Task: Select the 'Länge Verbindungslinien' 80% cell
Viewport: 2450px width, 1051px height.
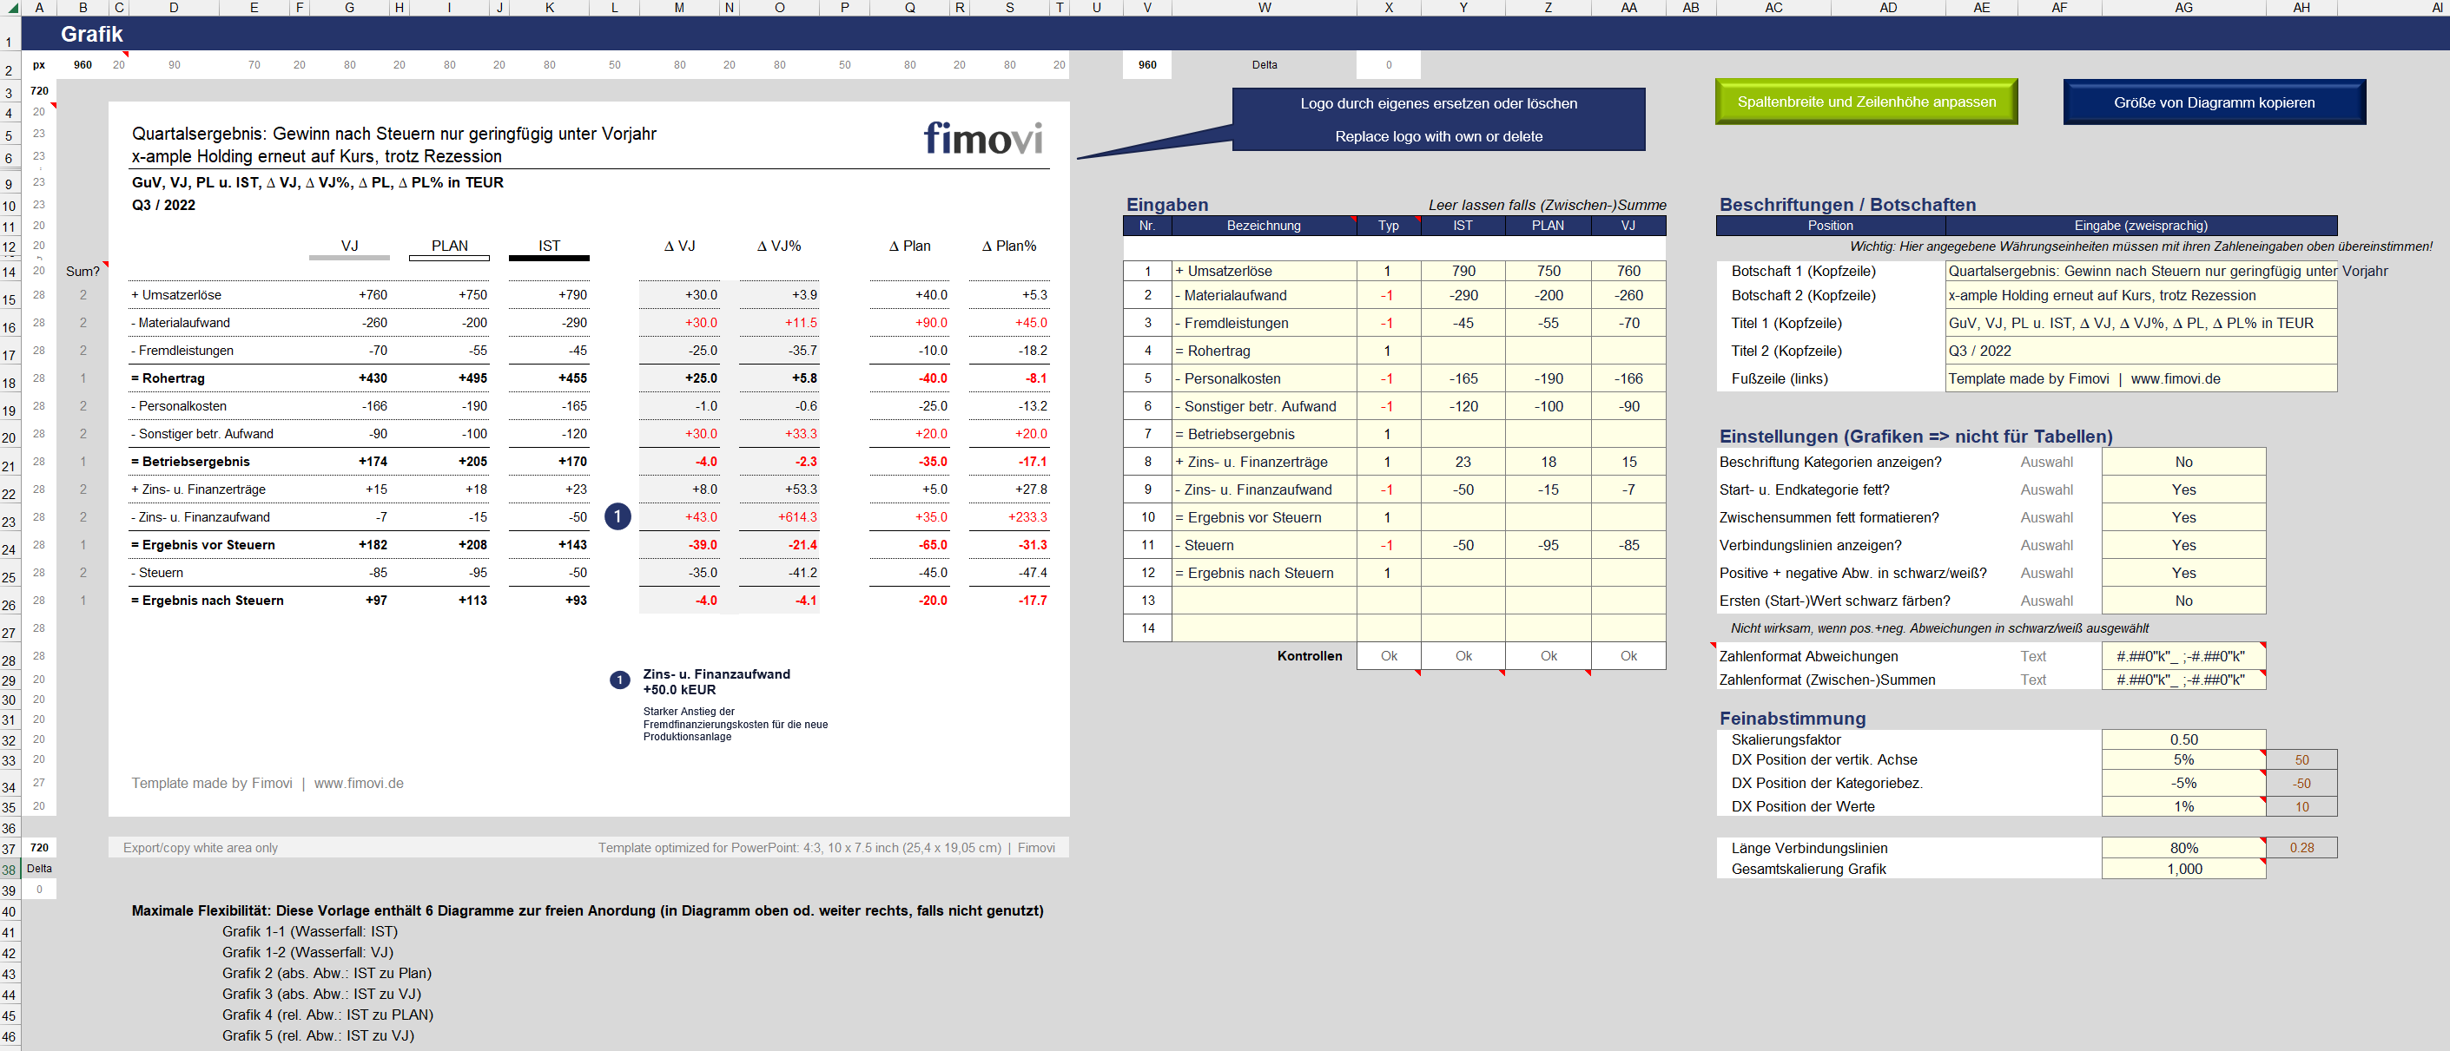Action: click(2183, 848)
